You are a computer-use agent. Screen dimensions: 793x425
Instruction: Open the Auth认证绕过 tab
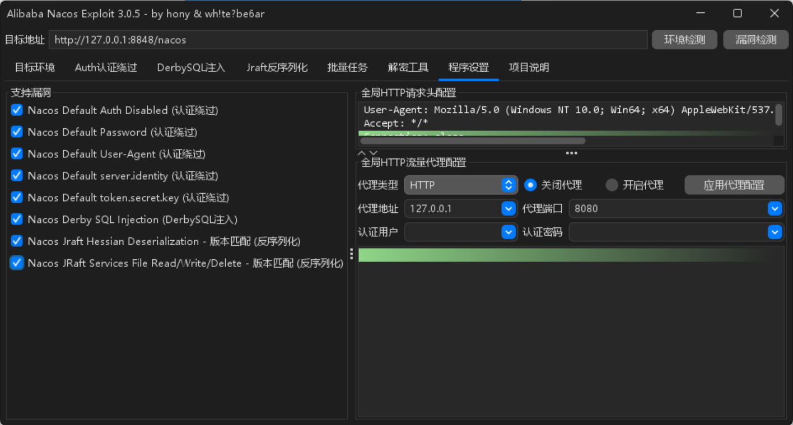click(106, 68)
